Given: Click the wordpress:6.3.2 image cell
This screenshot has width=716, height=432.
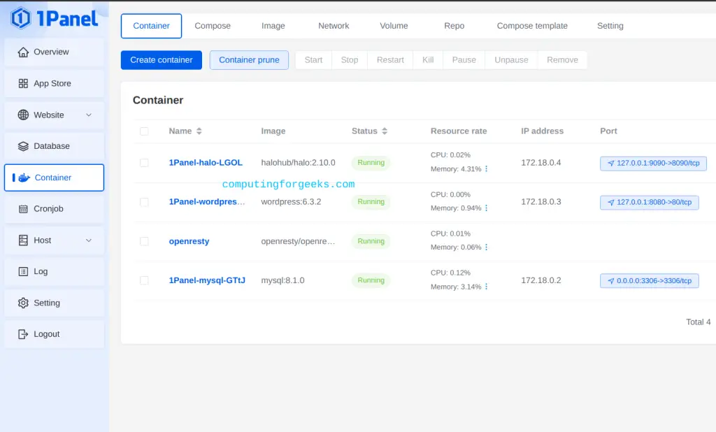Looking at the screenshot, I should pos(291,202).
